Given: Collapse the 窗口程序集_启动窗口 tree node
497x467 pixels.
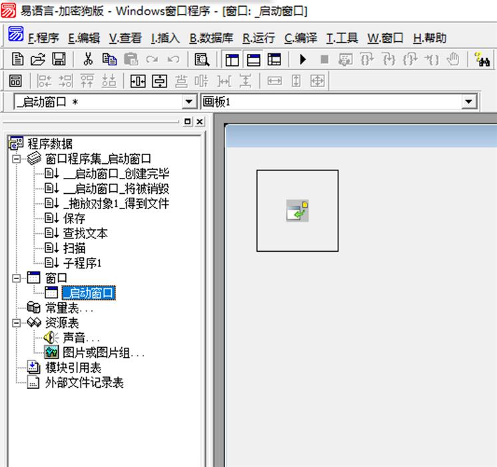Looking at the screenshot, I should [x=16, y=159].
